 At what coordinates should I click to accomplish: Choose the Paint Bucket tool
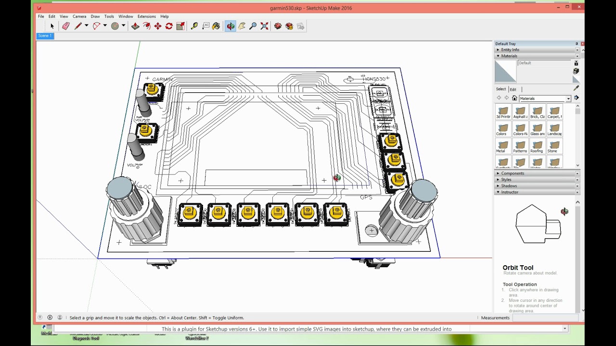pyautogui.click(x=216, y=26)
